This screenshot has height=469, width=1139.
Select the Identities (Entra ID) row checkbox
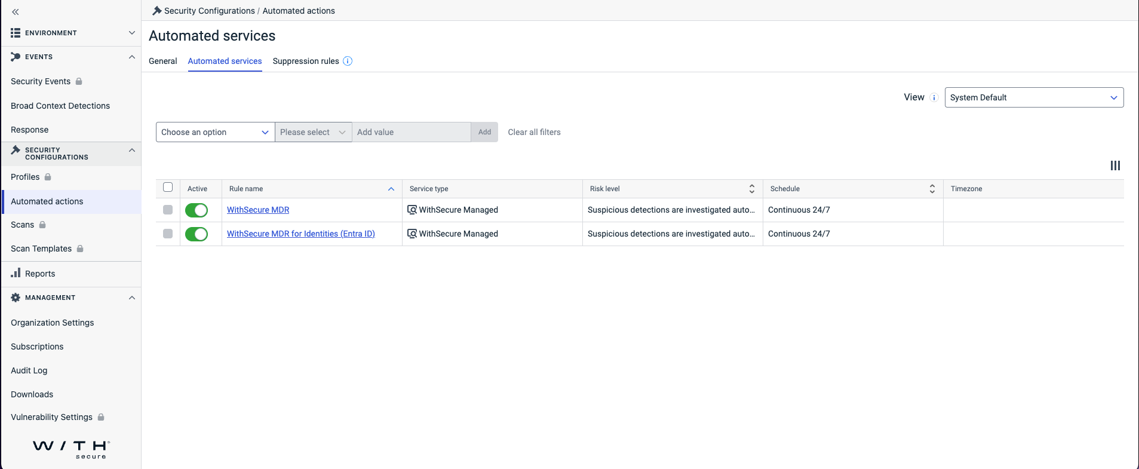point(168,234)
